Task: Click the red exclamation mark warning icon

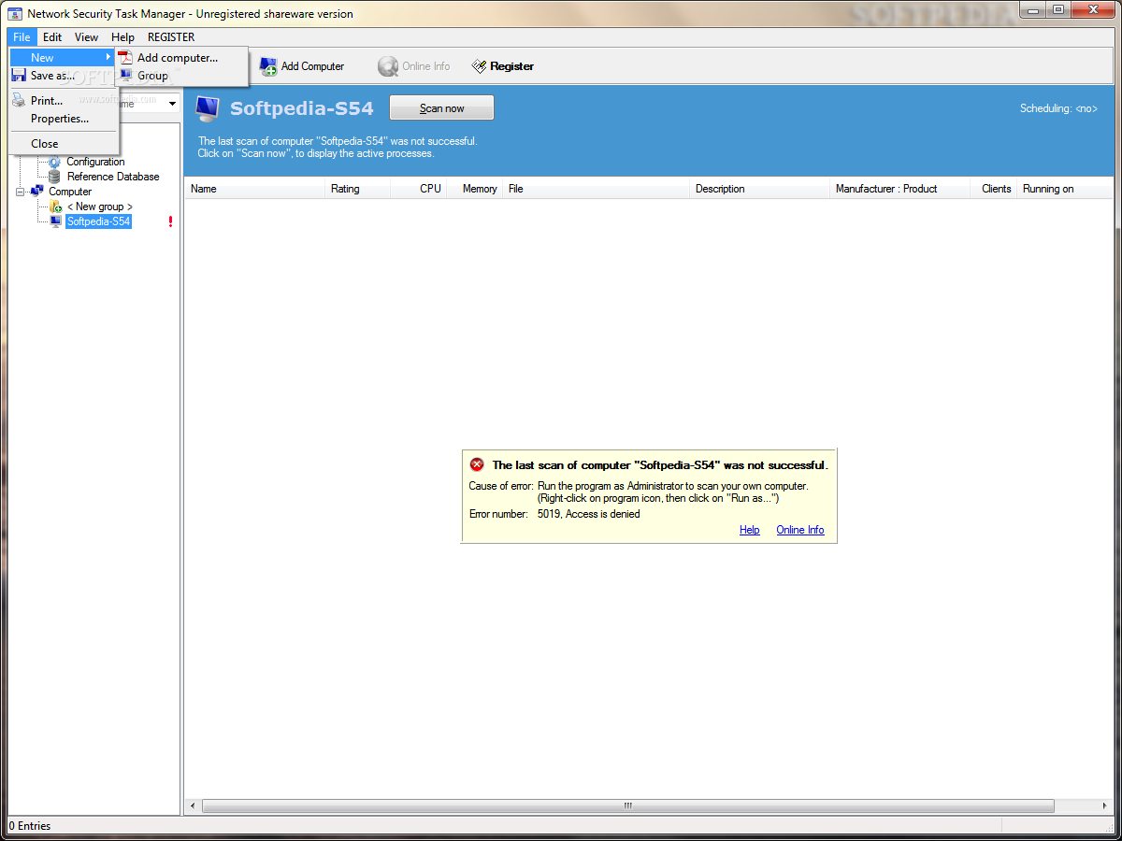Action: click(x=170, y=221)
